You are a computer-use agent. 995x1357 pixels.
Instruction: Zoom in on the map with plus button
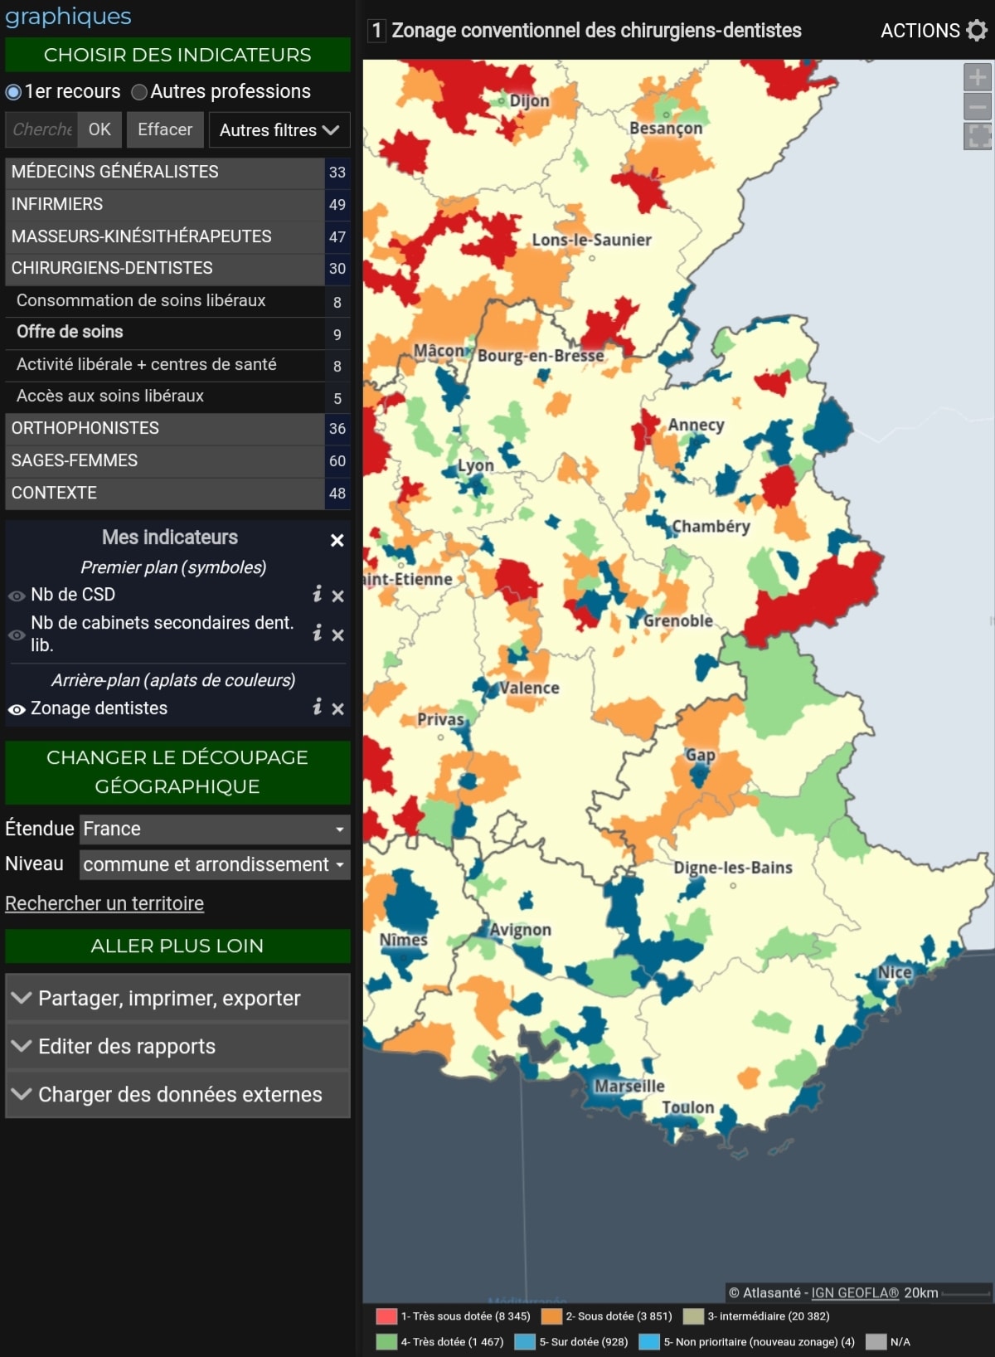click(977, 78)
